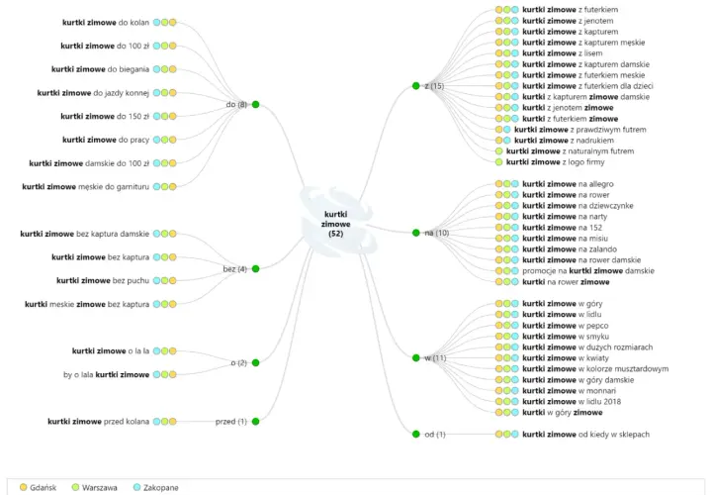
Task: Click the central "kurtki zimowe (52)" node
Action: (x=336, y=224)
